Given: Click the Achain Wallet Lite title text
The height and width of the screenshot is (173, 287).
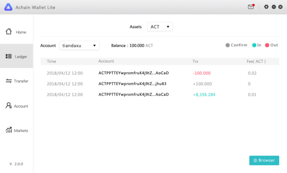Looking at the screenshot, I should click(x=35, y=7).
